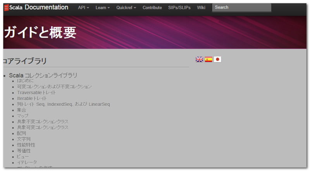Open the 具象不変コレクションクラス link
This screenshot has width=310, height=171.
43,121
